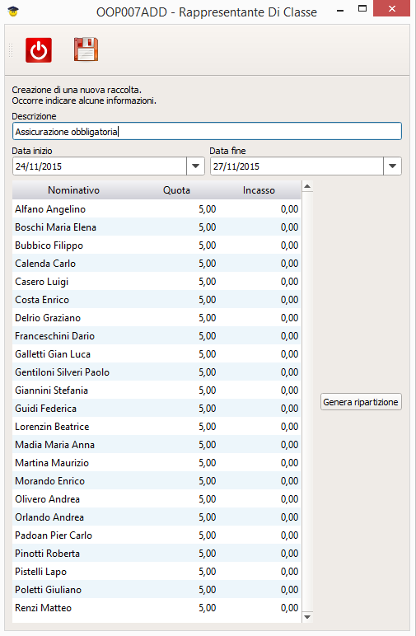416x636 pixels.
Task: Click the application graduate icon in title bar
Action: tap(13, 12)
